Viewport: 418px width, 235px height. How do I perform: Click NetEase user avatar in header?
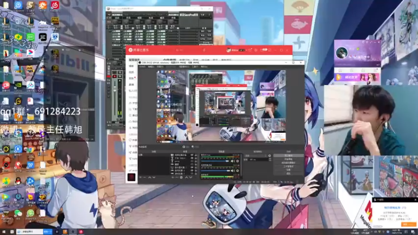(x=228, y=50)
